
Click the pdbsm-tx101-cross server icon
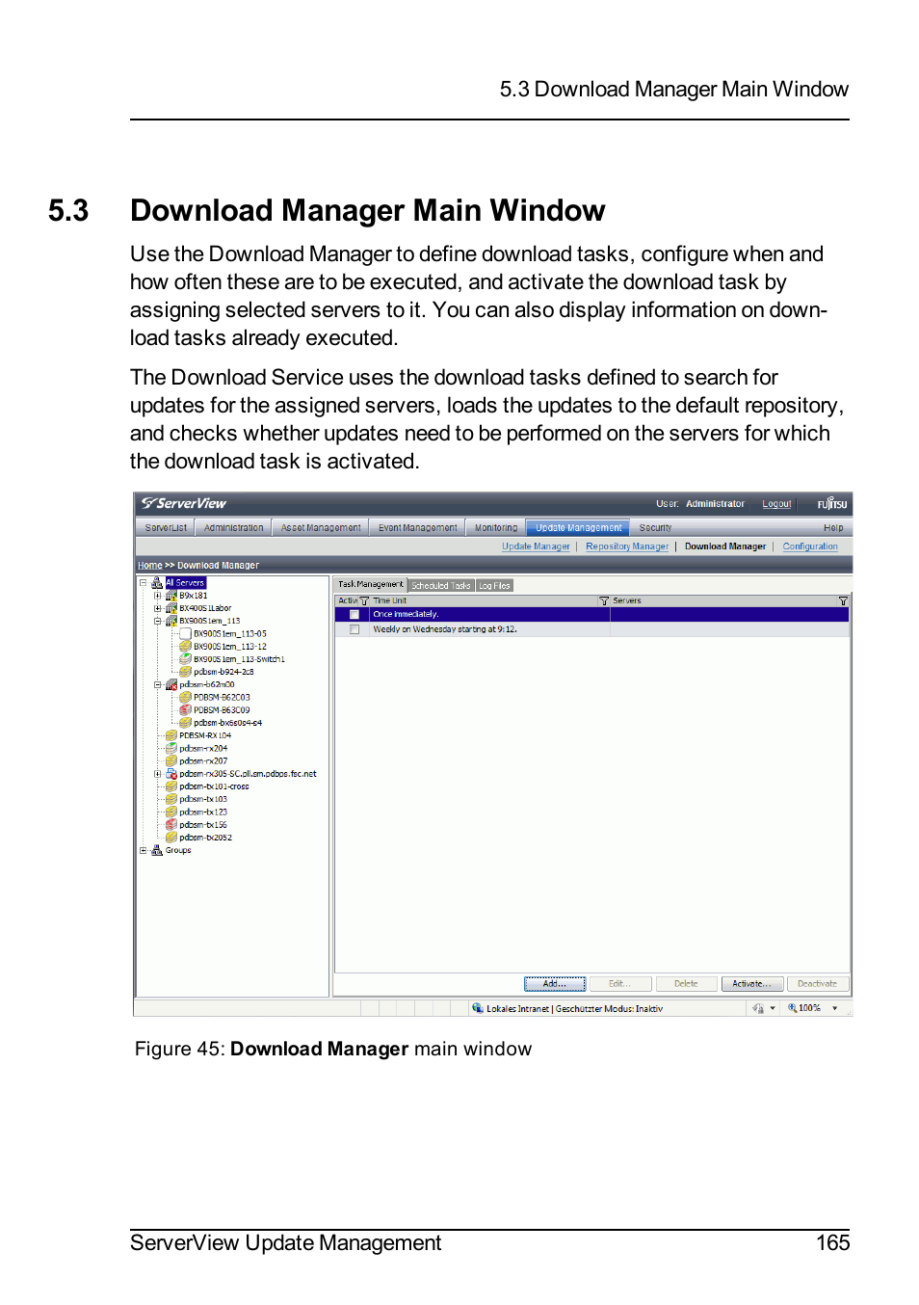tap(171, 786)
